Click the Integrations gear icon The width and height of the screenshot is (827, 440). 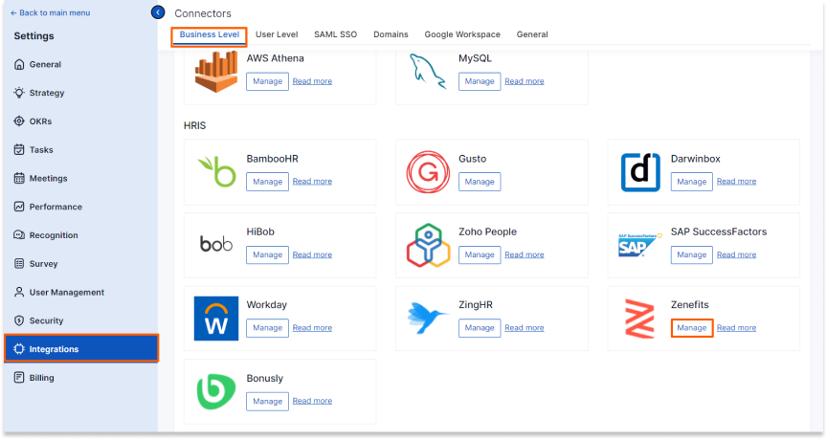[x=19, y=349]
